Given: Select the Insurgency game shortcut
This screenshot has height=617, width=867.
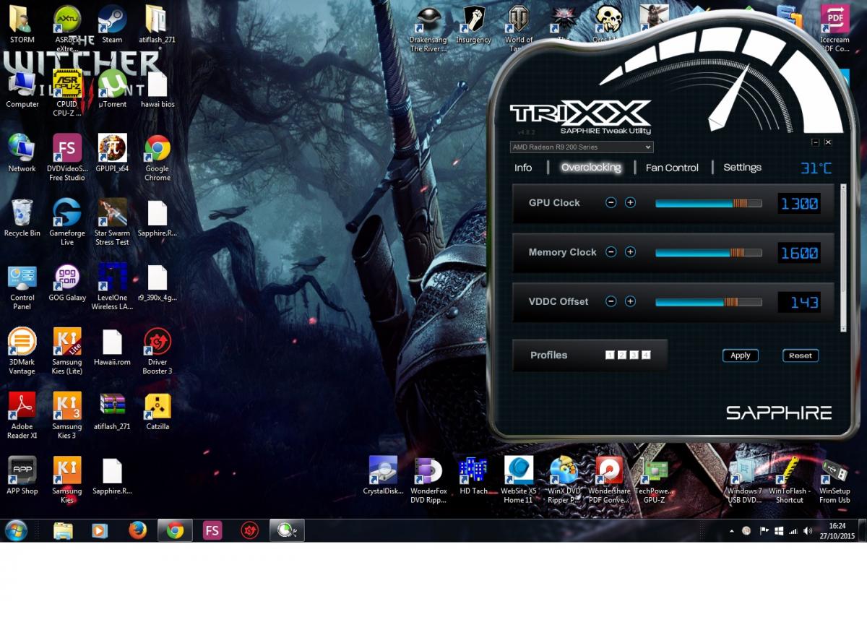Looking at the screenshot, I should 473,25.
